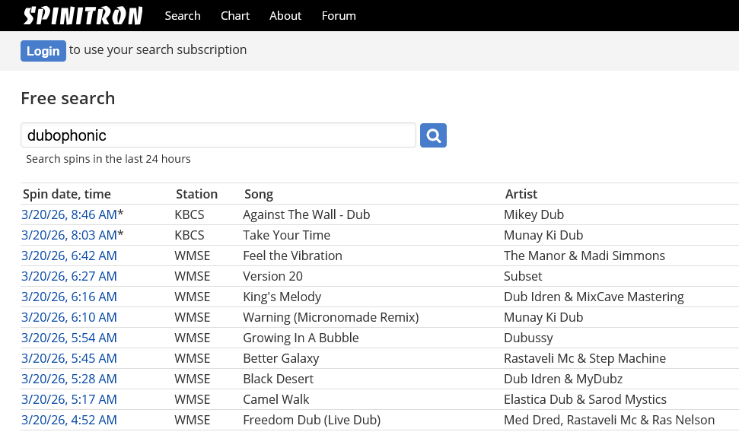Click the 'Spin date, time' column header
739x435 pixels.
pos(66,194)
